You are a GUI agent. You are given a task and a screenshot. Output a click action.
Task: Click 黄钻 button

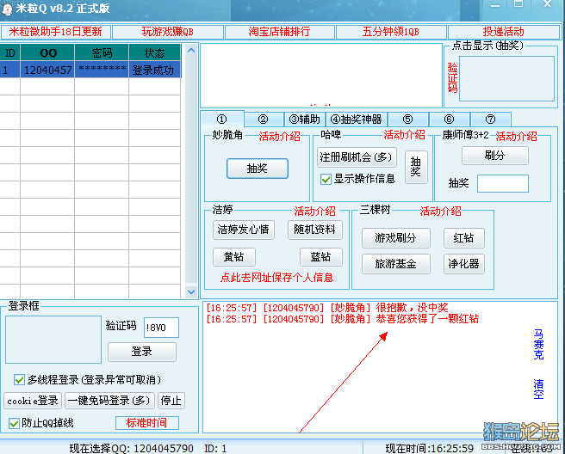[234, 257]
